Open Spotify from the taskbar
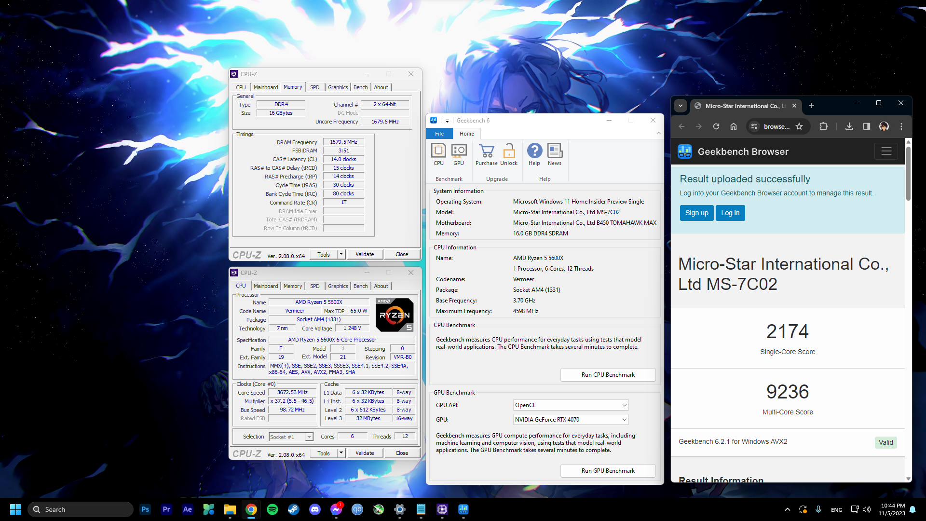 272,509
